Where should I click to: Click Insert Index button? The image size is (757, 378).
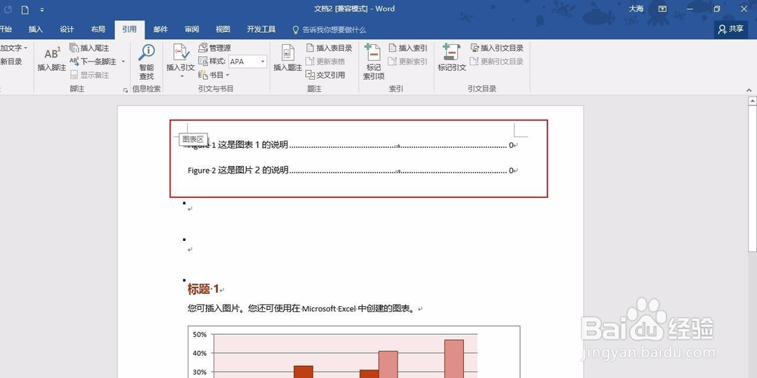tap(408, 48)
